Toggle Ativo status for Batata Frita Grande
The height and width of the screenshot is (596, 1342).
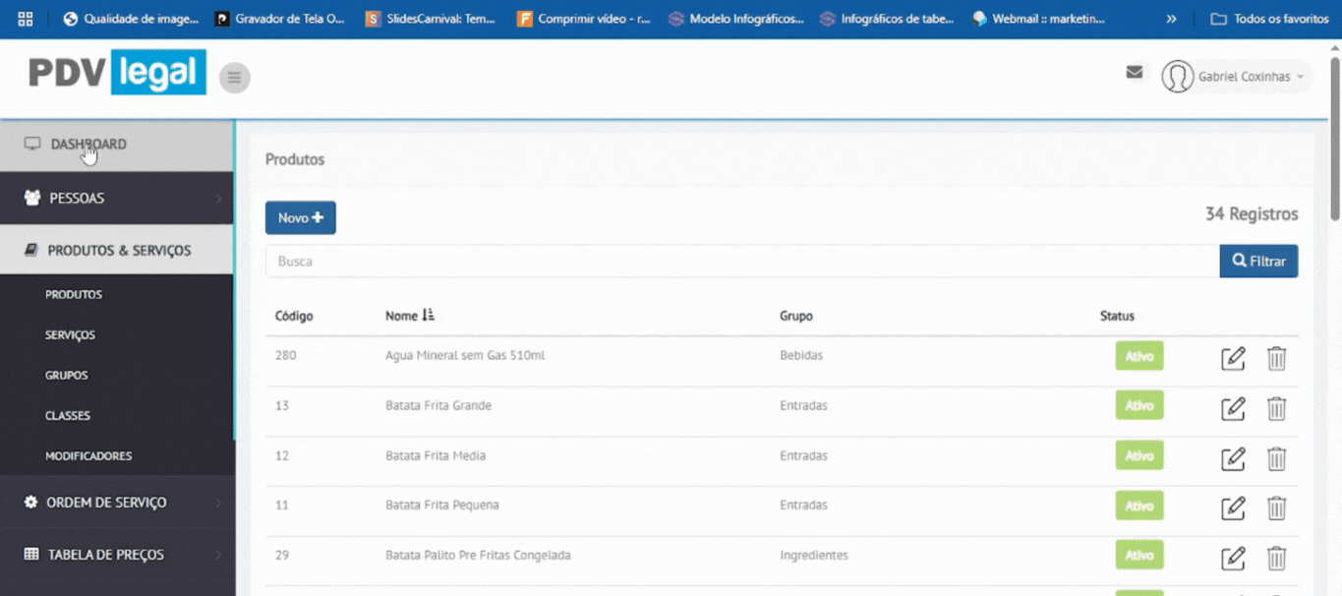click(1138, 405)
